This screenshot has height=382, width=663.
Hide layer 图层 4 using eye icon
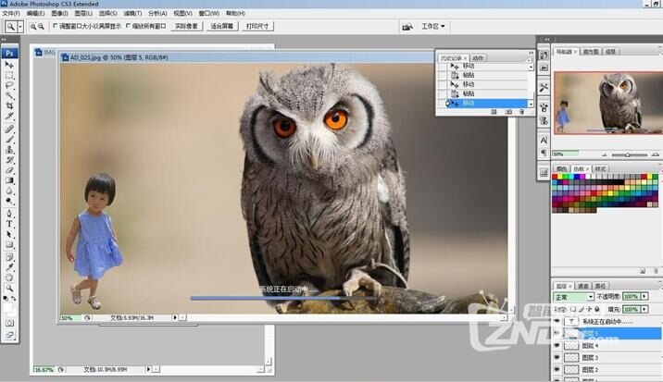557,345
